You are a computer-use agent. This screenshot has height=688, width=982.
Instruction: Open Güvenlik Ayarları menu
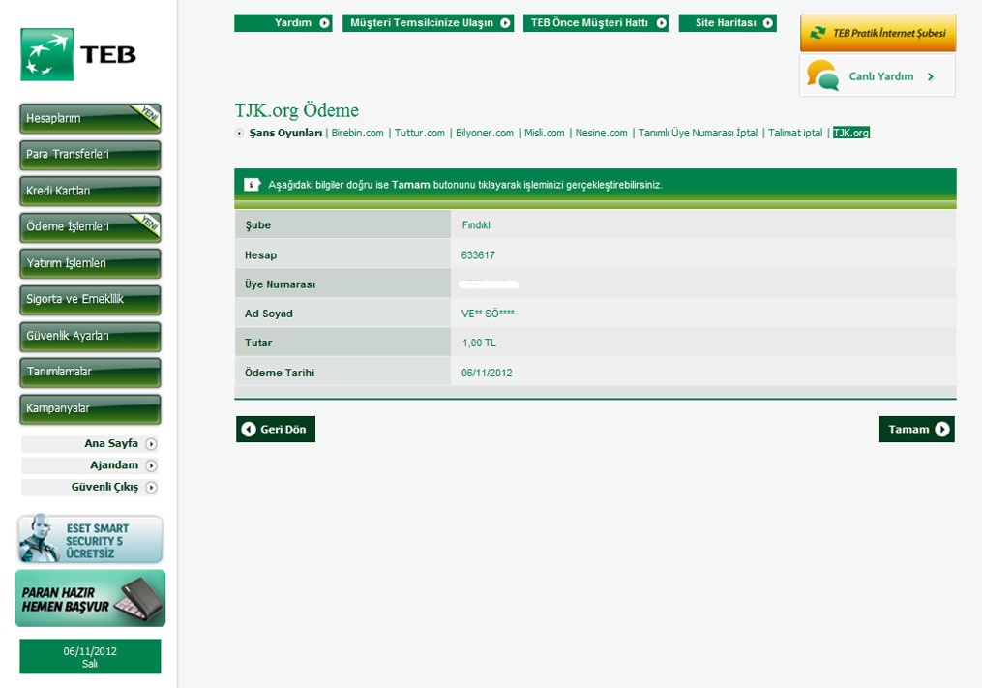[x=90, y=336]
